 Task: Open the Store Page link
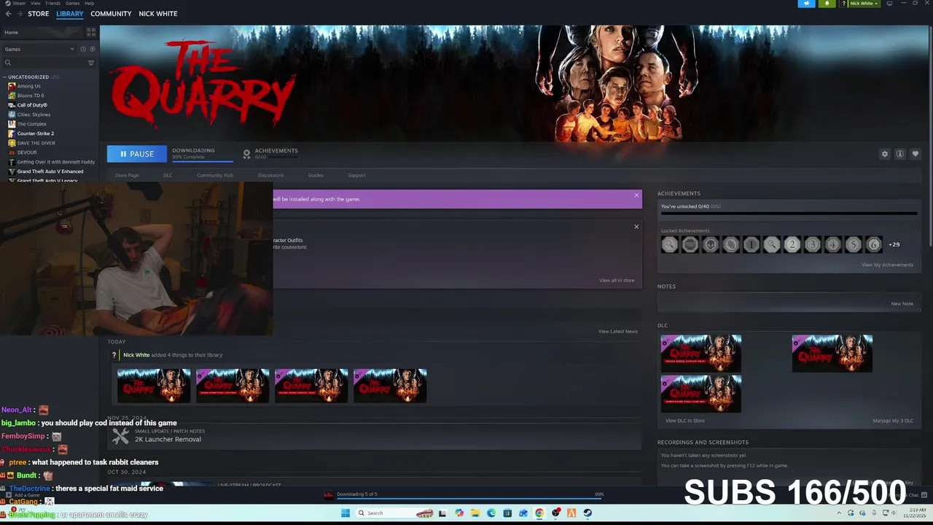tap(127, 176)
